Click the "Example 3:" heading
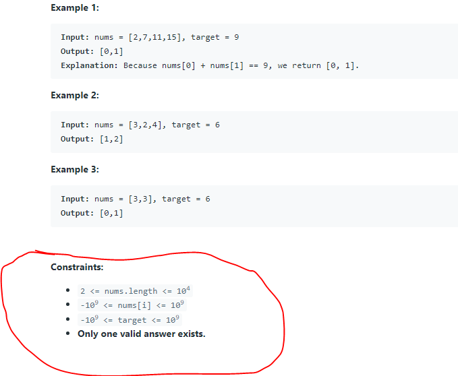The image size is (458, 376). [x=75, y=169]
